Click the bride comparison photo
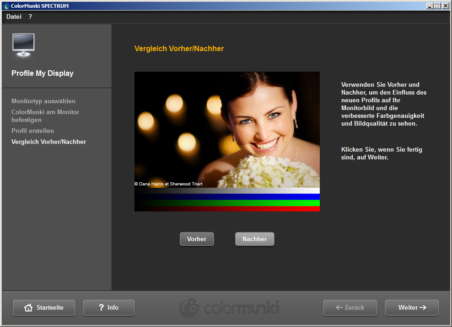 tap(227, 130)
